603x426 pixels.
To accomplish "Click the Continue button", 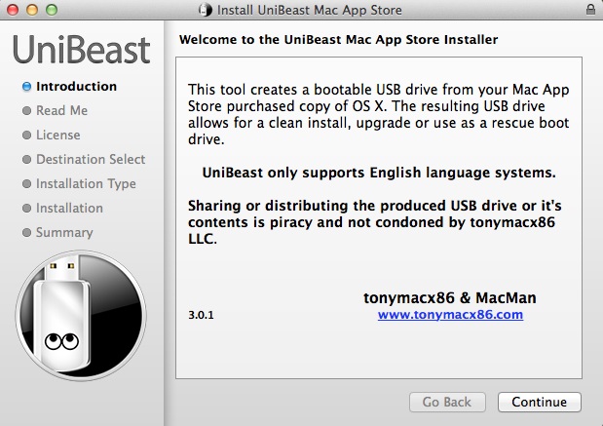I will click(x=539, y=402).
